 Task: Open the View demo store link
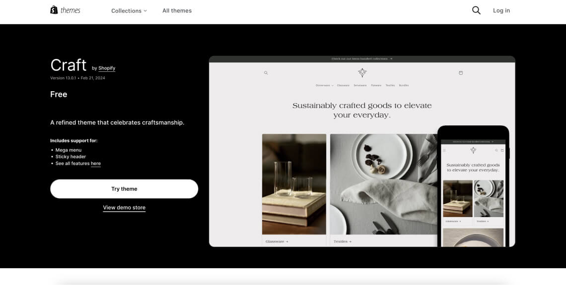124,208
